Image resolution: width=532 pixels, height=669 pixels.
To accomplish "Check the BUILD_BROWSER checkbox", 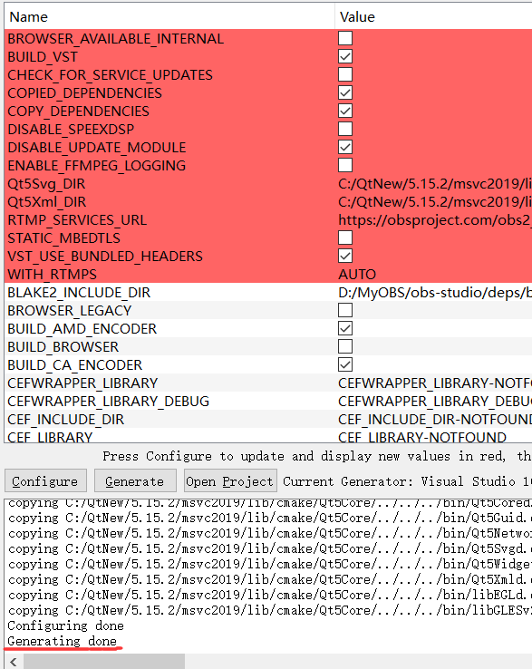I will (345, 346).
